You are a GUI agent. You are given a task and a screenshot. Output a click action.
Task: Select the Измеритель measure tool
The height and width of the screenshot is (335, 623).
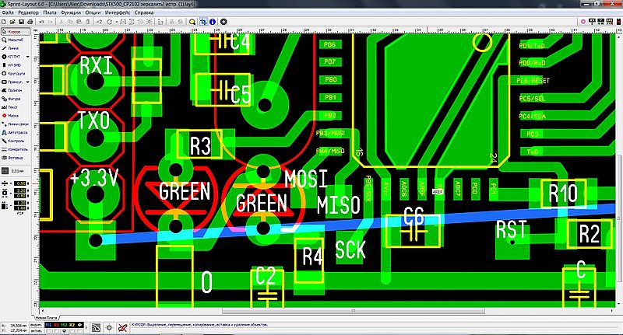click(x=16, y=149)
